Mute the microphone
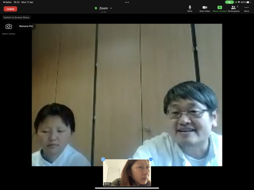Screen dimensions: 254x190 click(190, 9)
